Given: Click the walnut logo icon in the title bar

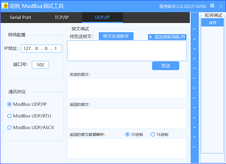Looking at the screenshot, I should click(x=5, y=6).
